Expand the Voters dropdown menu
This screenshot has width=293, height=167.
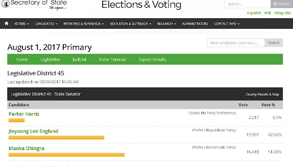coord(22,24)
